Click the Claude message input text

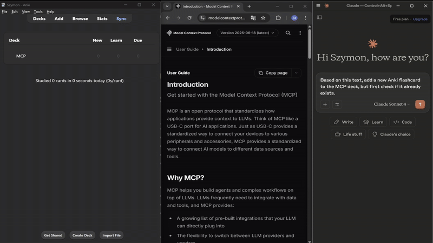[x=370, y=86]
